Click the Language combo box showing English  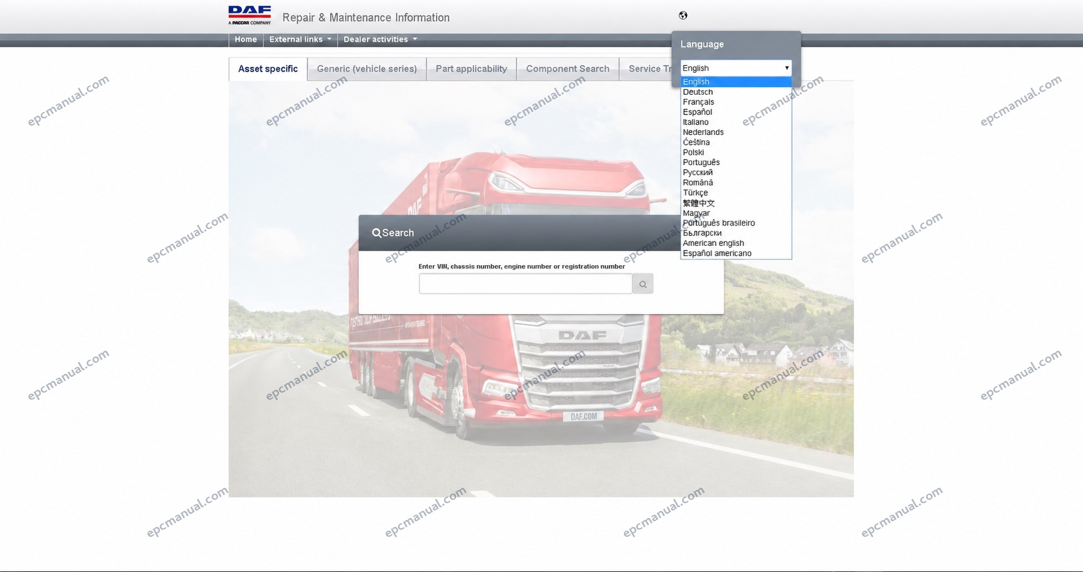(736, 68)
